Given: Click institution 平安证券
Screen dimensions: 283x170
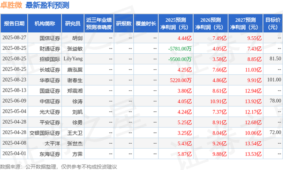Looking at the screenshot, I should pyautogui.click(x=50, y=122).
